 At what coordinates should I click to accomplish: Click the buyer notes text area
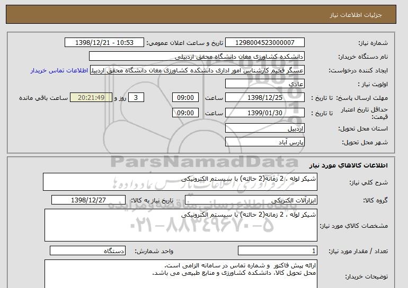coord(181,274)
